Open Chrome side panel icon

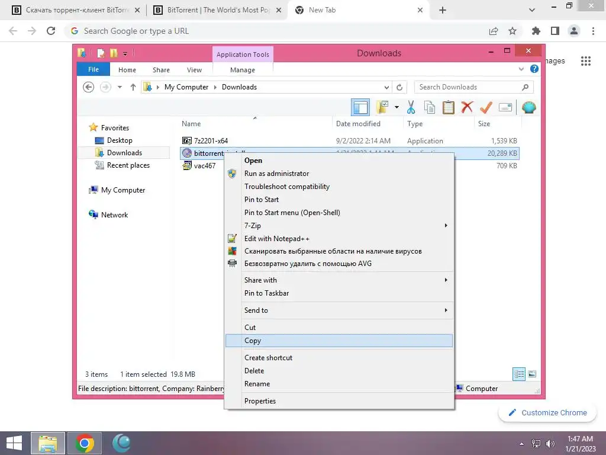coord(555,31)
